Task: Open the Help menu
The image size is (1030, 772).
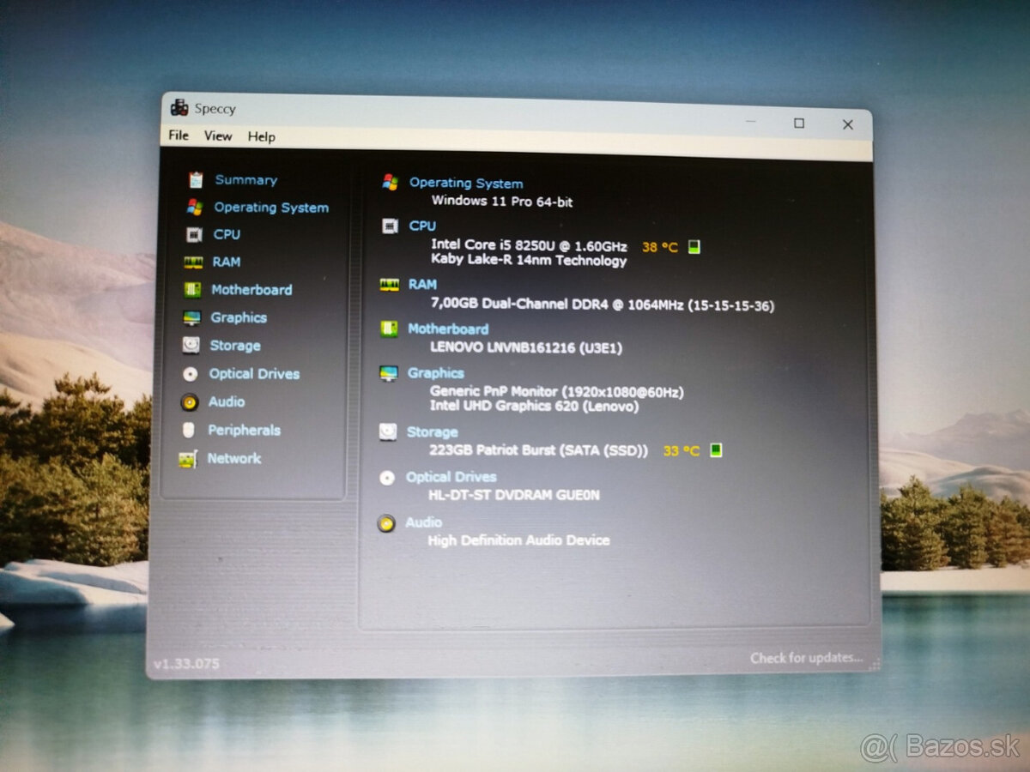Action: (x=262, y=136)
